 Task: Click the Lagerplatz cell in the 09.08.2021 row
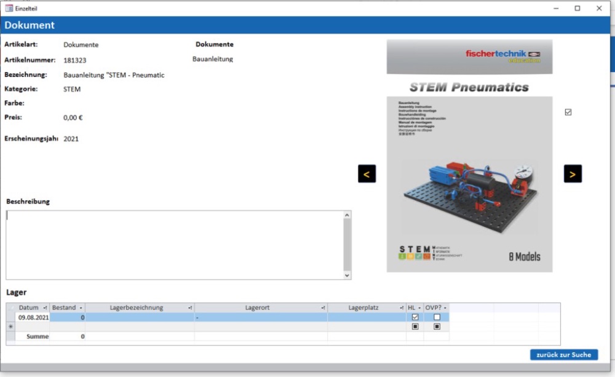pyautogui.click(x=367, y=317)
